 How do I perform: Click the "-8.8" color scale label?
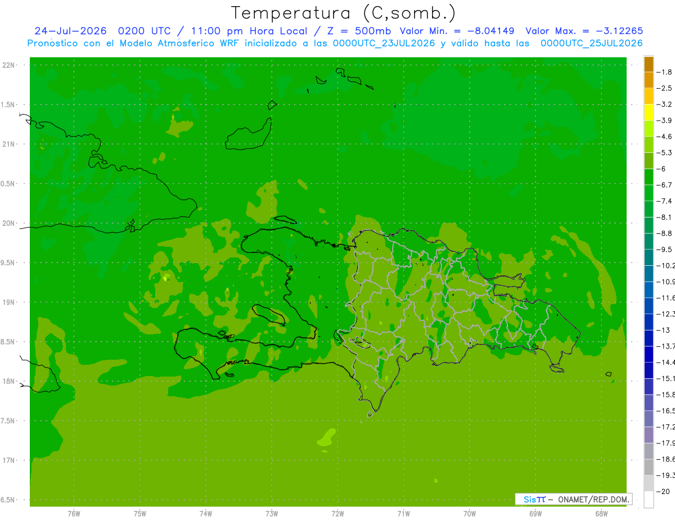click(664, 233)
